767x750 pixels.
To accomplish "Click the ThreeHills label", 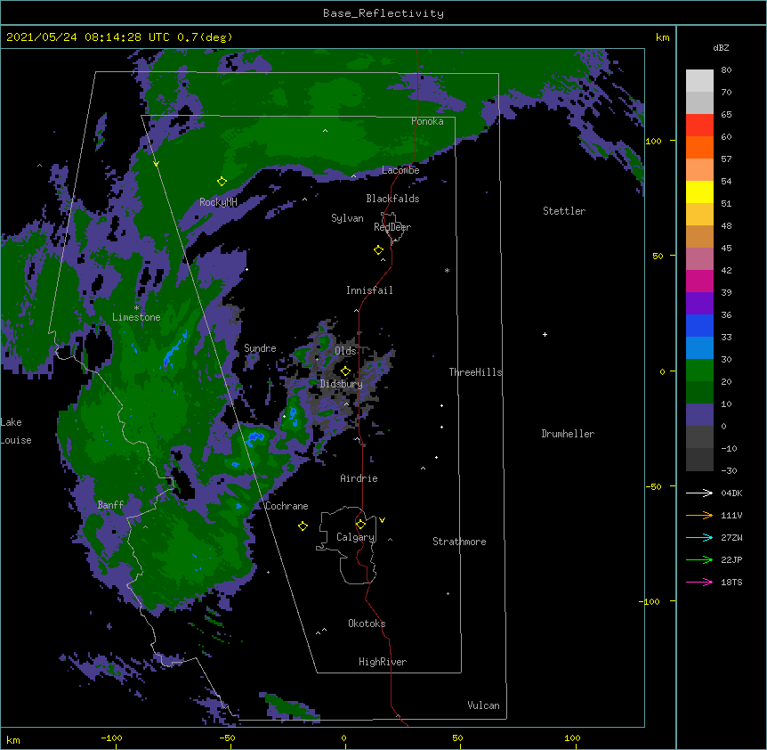I will click(475, 372).
